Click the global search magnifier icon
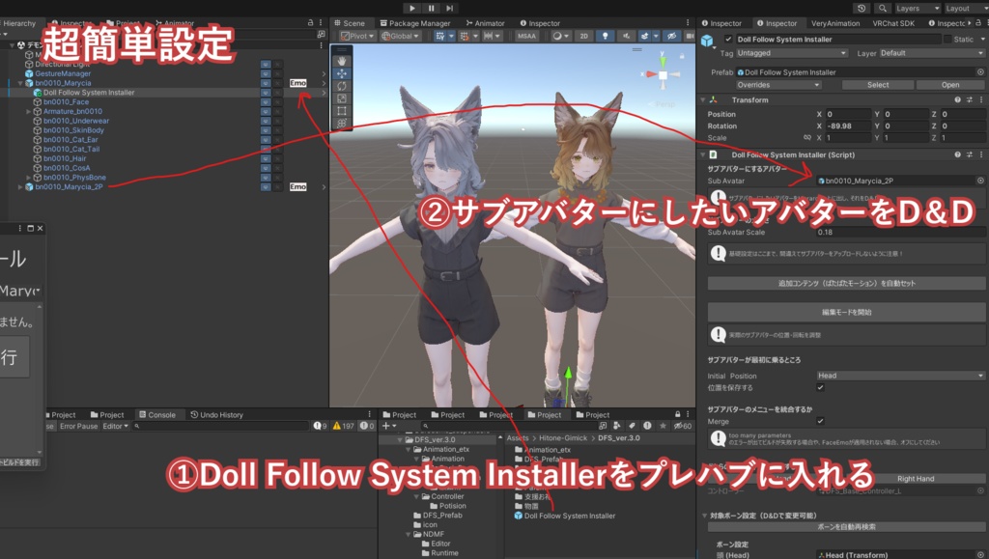 883,8
